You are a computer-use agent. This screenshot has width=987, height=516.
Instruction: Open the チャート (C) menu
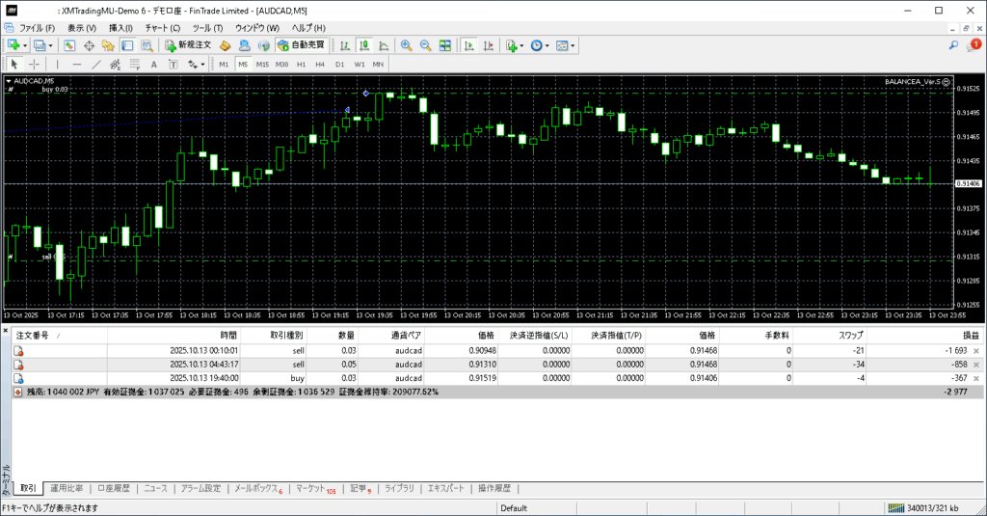tap(162, 28)
